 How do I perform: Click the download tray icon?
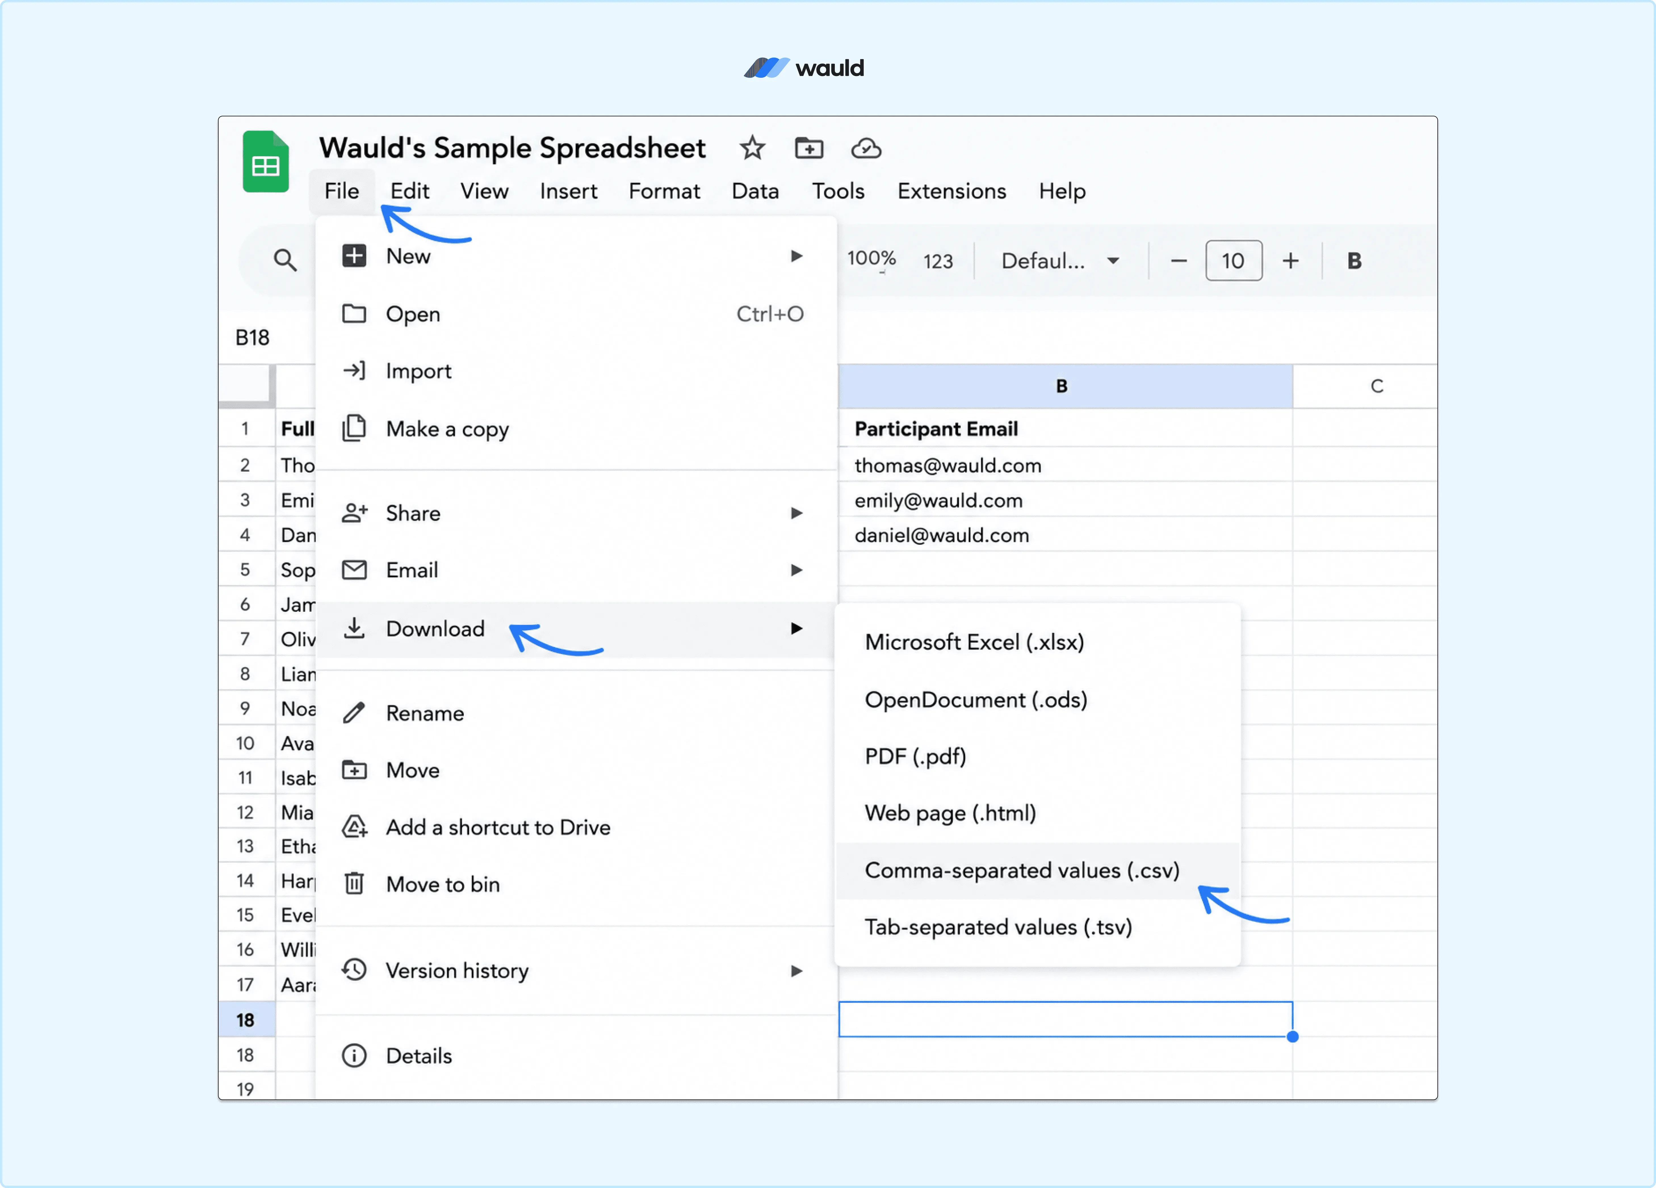354,628
